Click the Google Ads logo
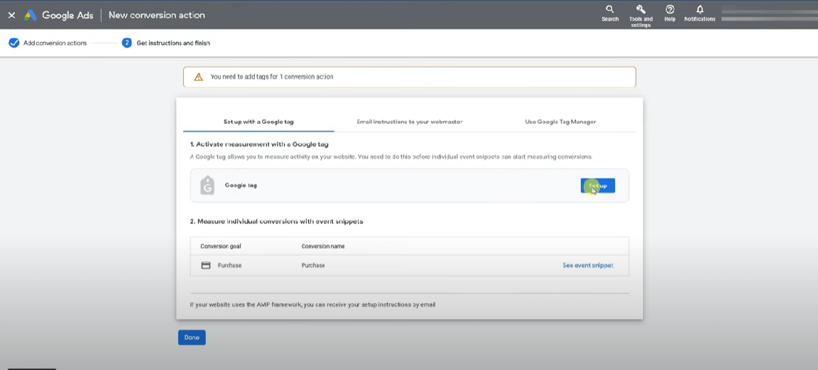The height and width of the screenshot is (370, 818). point(31,15)
